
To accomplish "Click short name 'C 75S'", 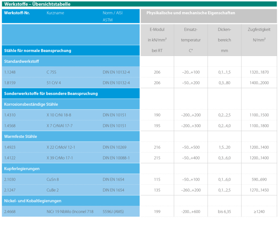I will click(51, 72).
